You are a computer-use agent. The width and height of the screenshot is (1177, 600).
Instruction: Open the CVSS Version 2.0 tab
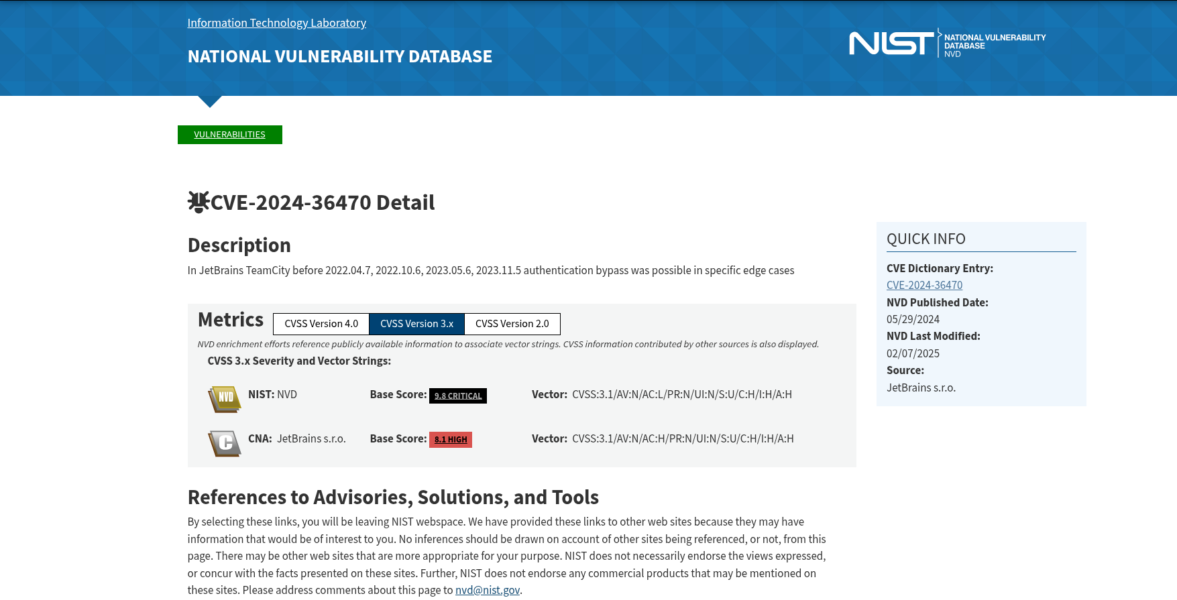point(512,324)
